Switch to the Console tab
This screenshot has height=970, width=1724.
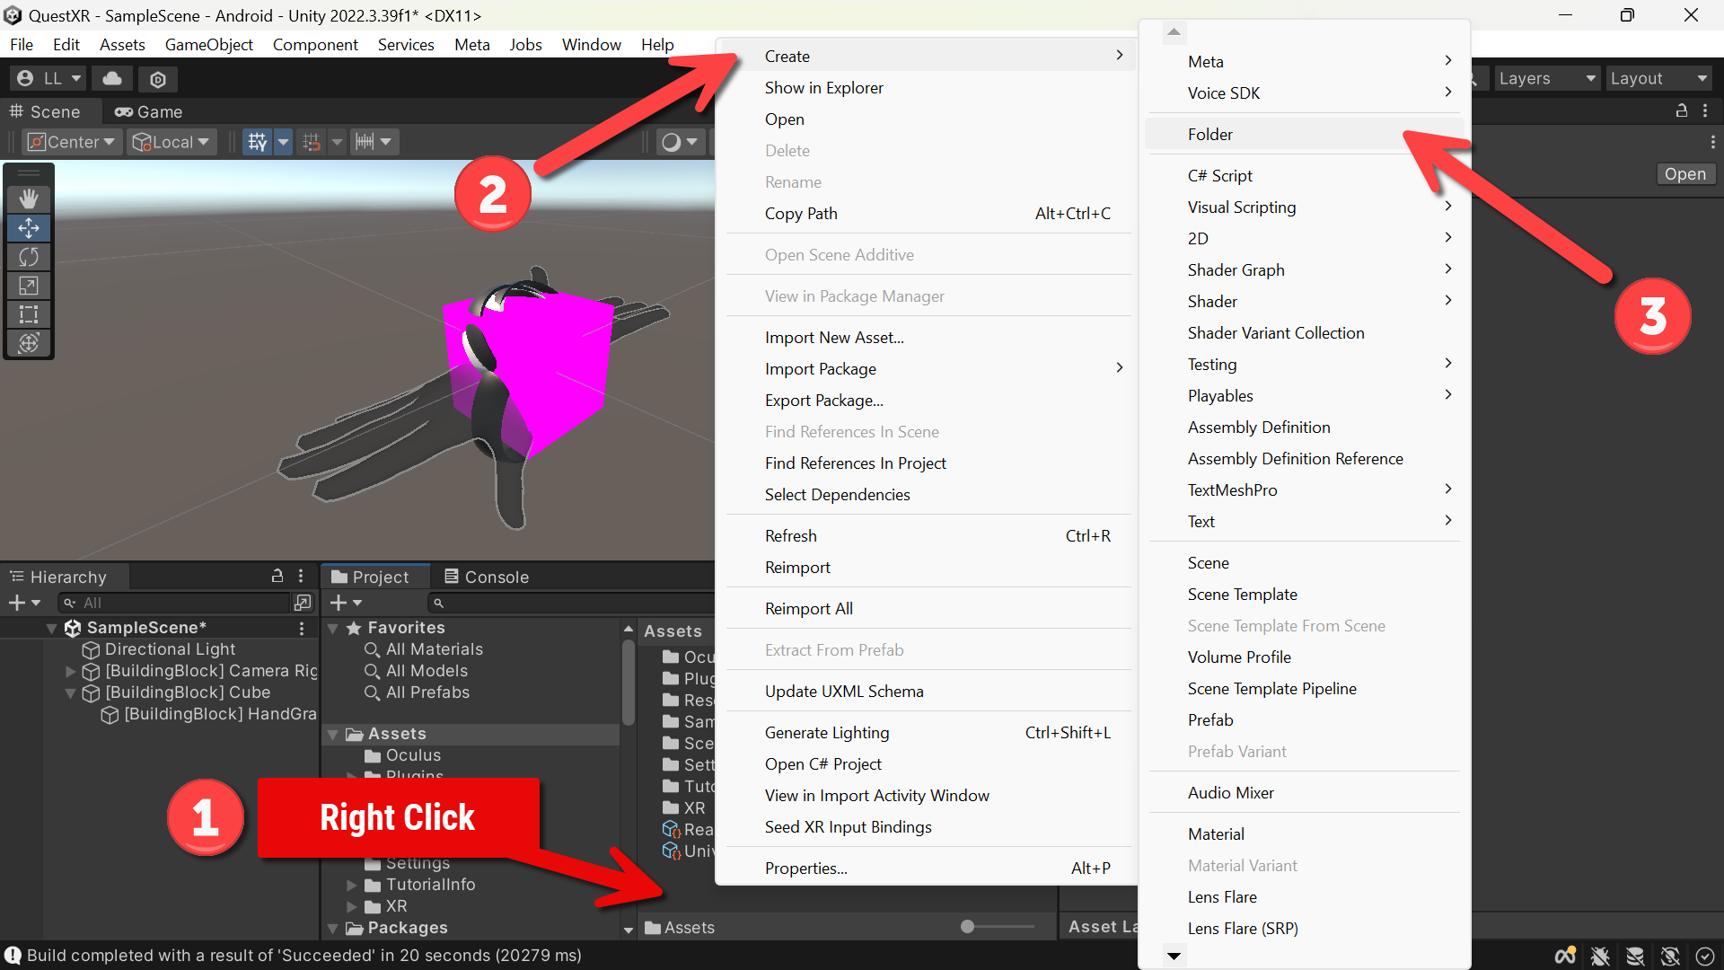click(487, 577)
